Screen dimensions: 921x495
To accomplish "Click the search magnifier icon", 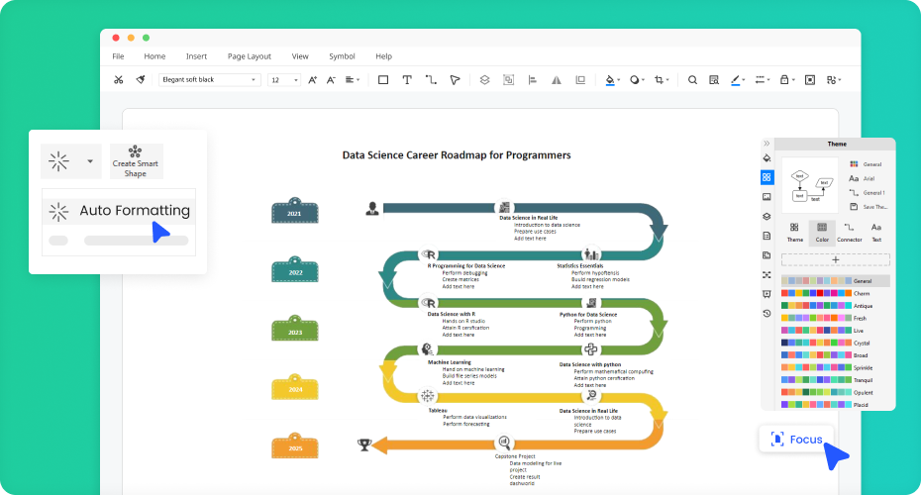I will [x=692, y=80].
